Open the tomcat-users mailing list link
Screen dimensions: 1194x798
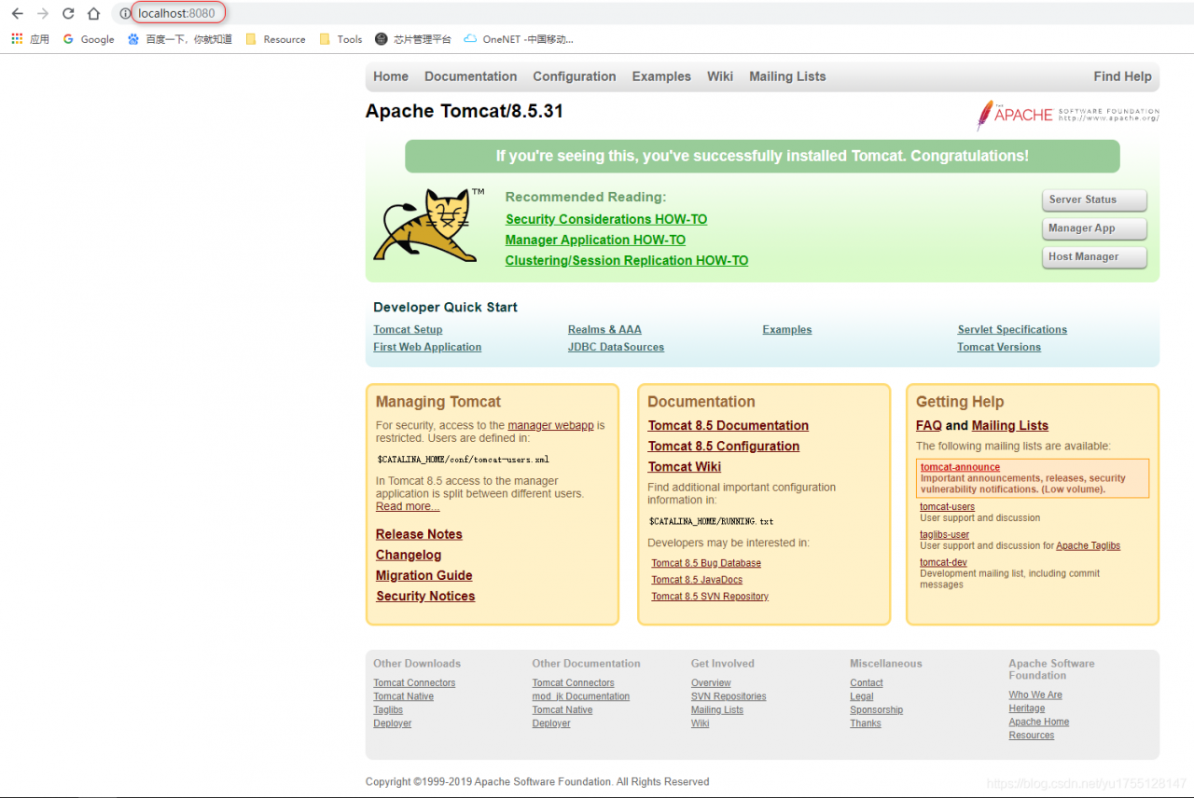pos(947,507)
